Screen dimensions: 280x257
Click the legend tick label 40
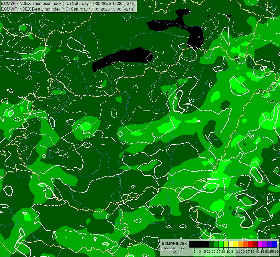[257, 252]
